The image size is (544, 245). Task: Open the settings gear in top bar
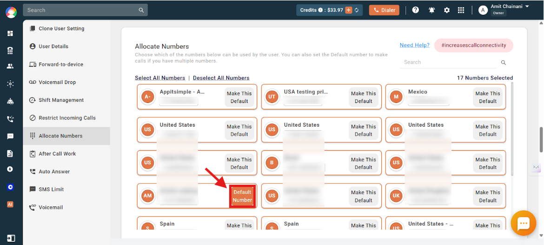point(447,10)
